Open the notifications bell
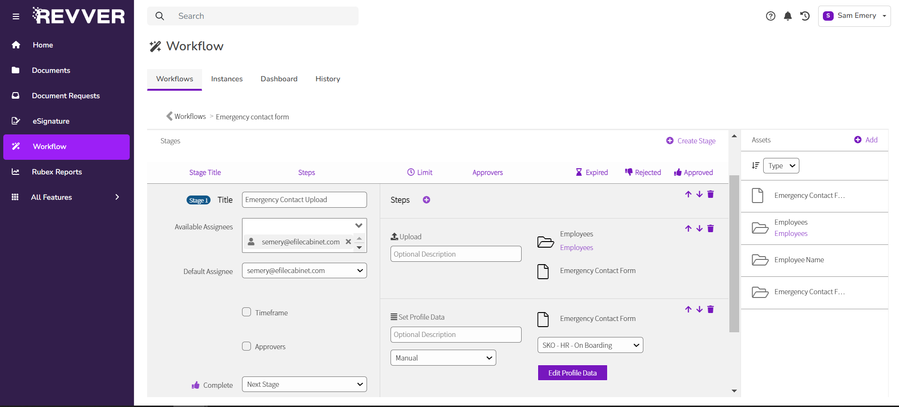 pyautogui.click(x=788, y=16)
